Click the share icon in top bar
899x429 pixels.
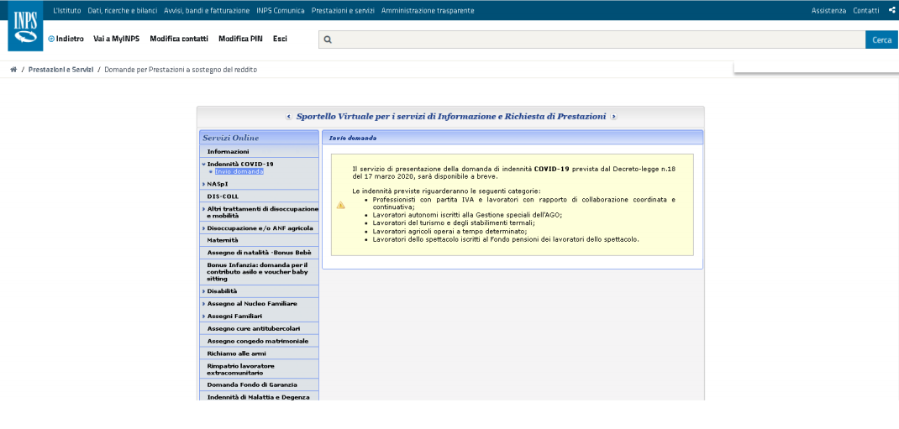[x=891, y=10]
